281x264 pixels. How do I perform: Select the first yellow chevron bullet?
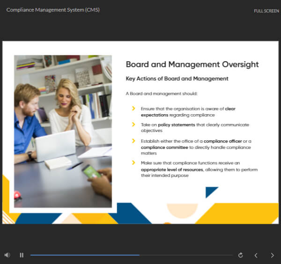coord(133,108)
